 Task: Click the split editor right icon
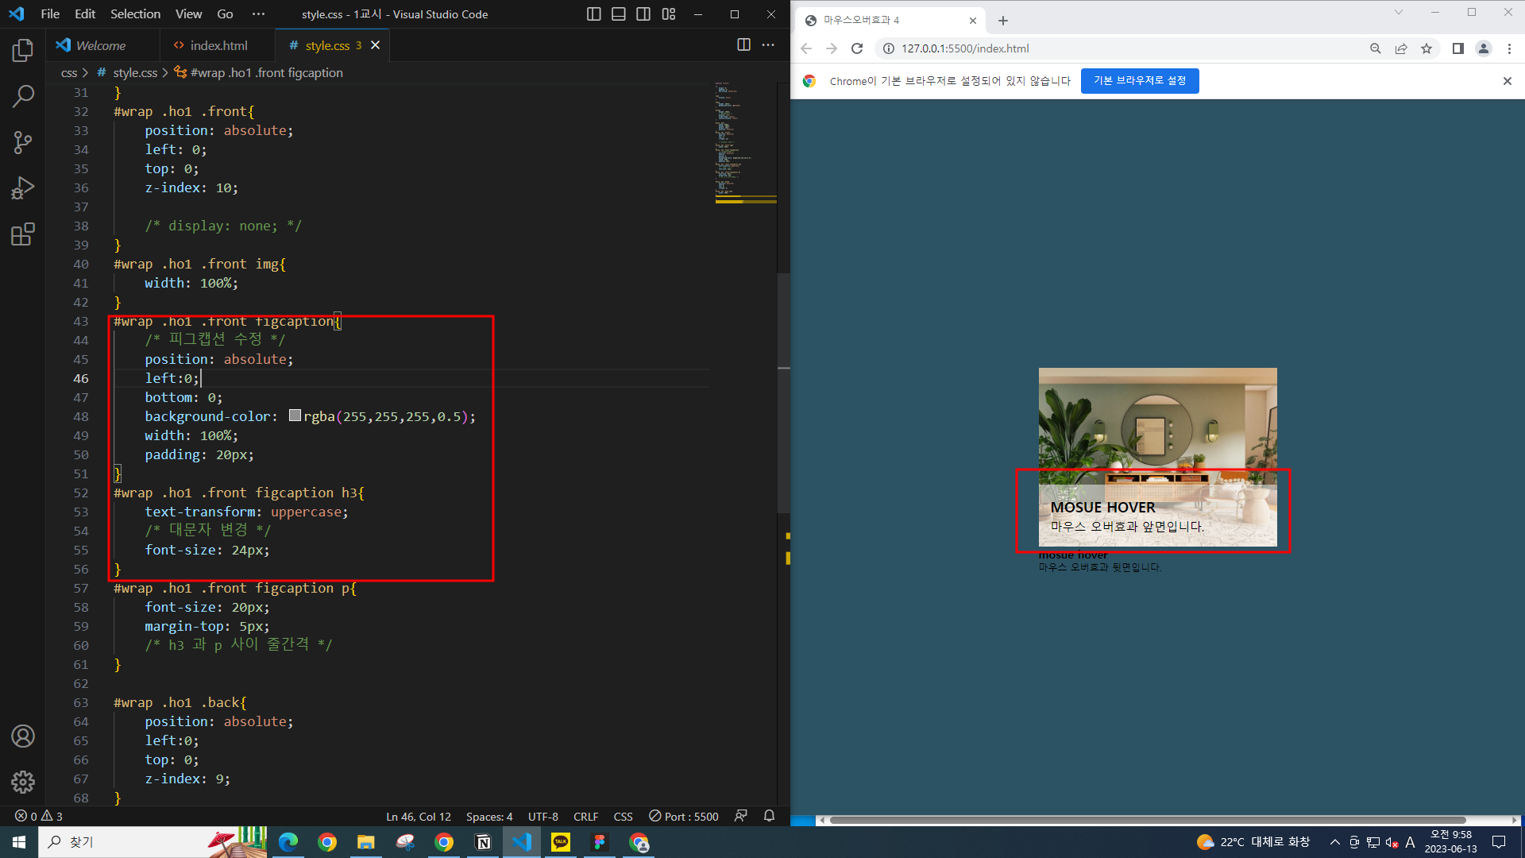[x=743, y=45]
